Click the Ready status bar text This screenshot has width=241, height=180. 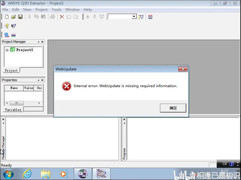pyautogui.click(x=6, y=165)
